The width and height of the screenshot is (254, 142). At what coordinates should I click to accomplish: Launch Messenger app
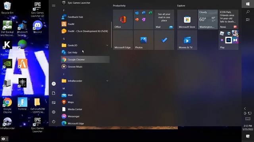click(85, 116)
